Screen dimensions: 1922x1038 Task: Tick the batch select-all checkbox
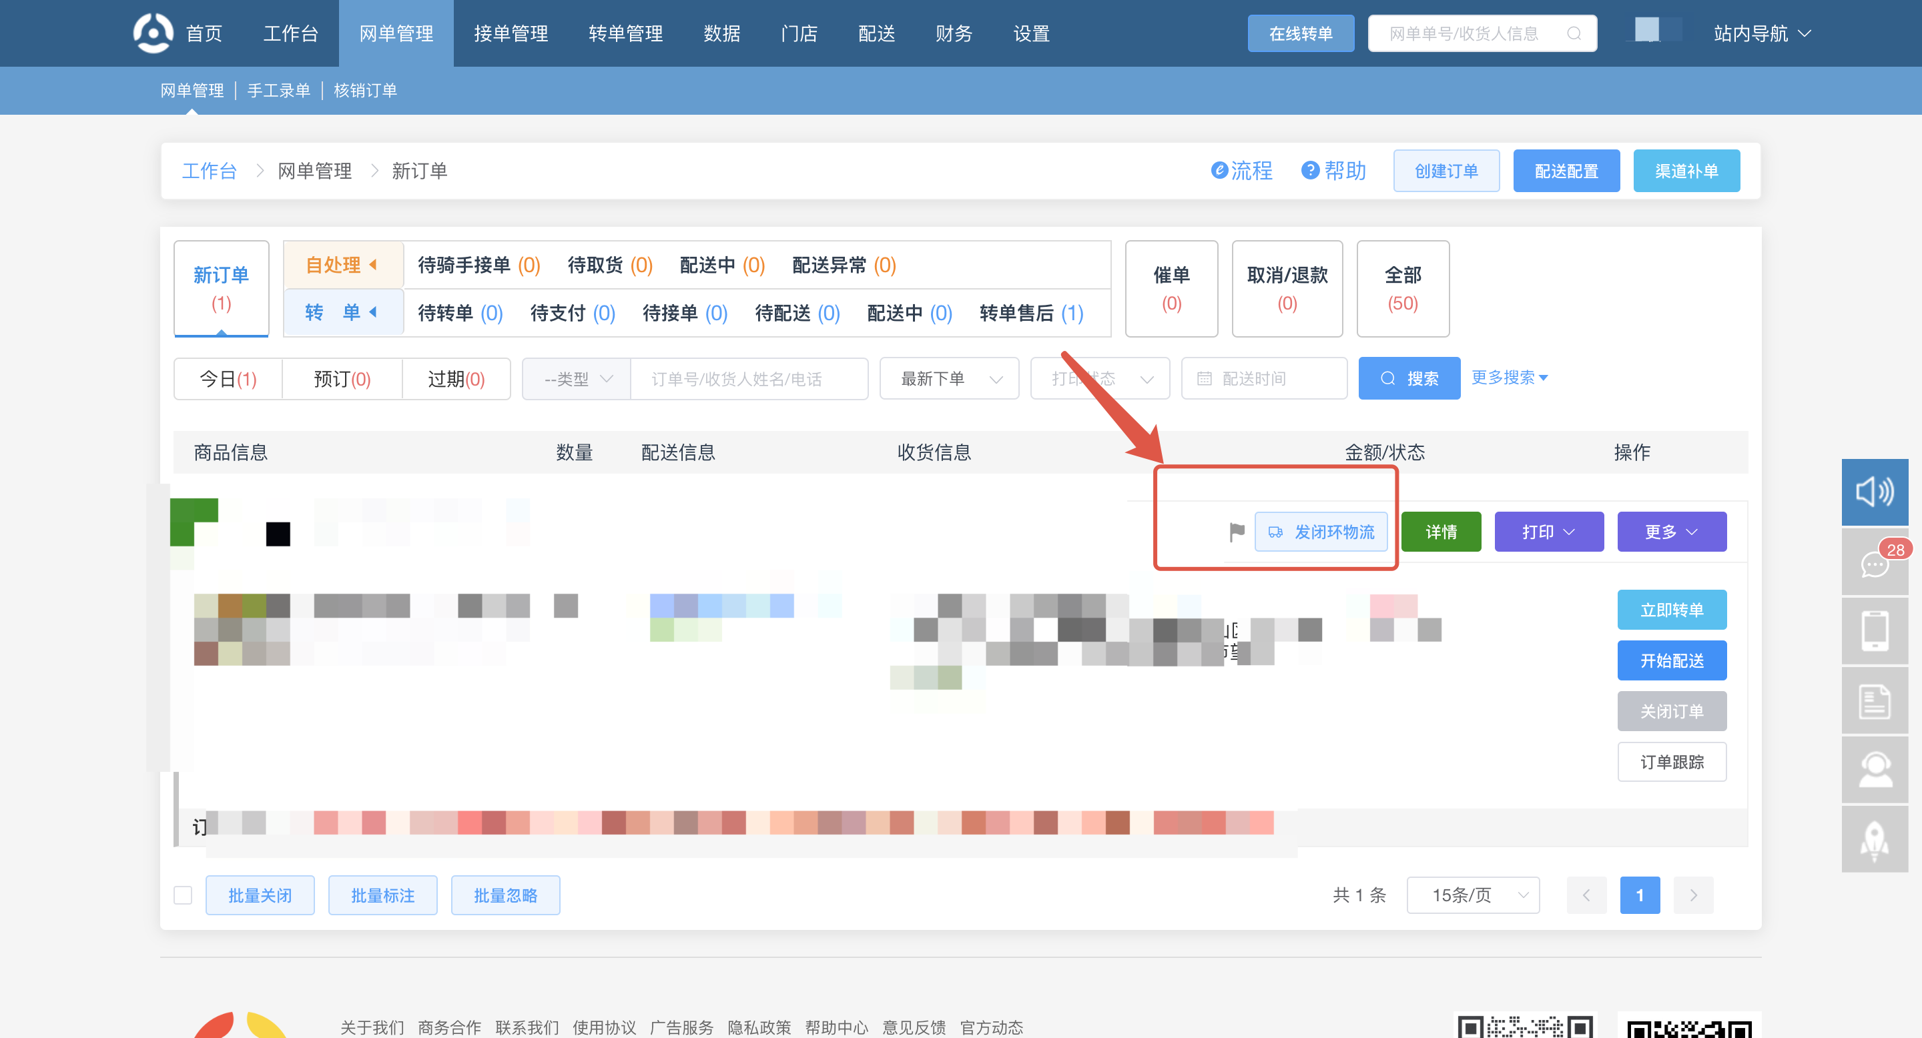183,895
